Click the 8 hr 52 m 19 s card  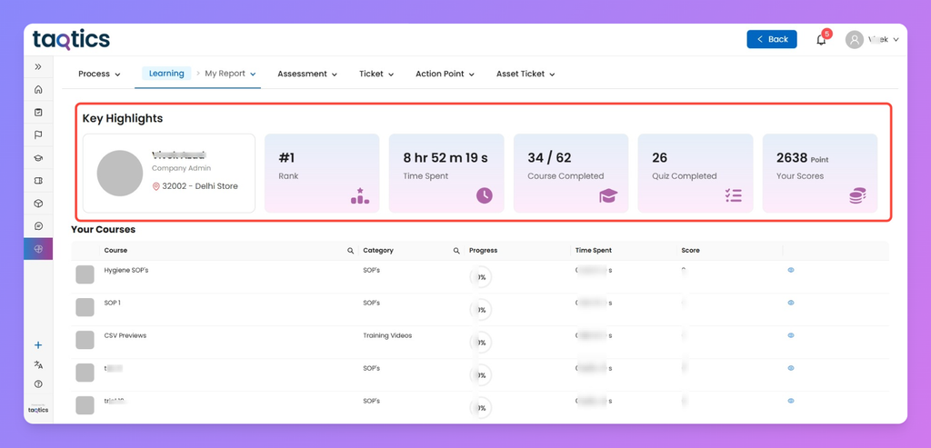(446, 174)
